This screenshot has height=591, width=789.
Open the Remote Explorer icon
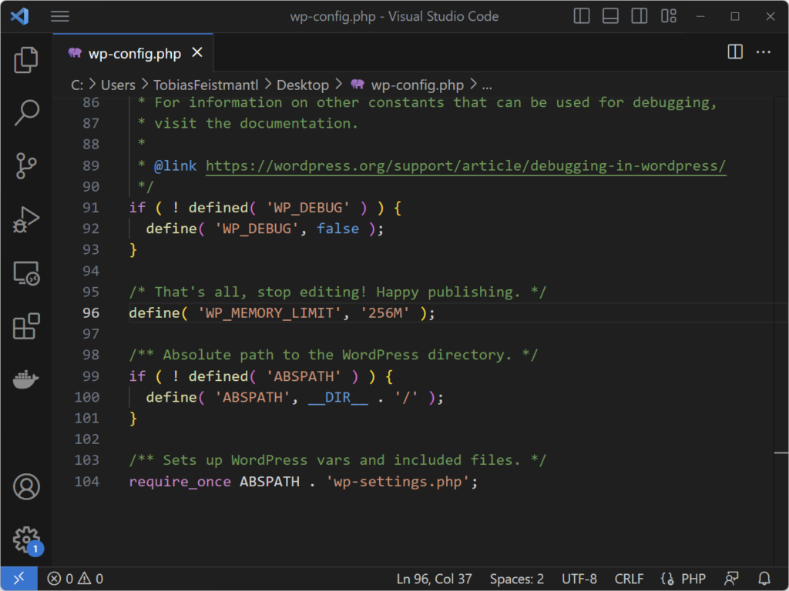pos(26,273)
